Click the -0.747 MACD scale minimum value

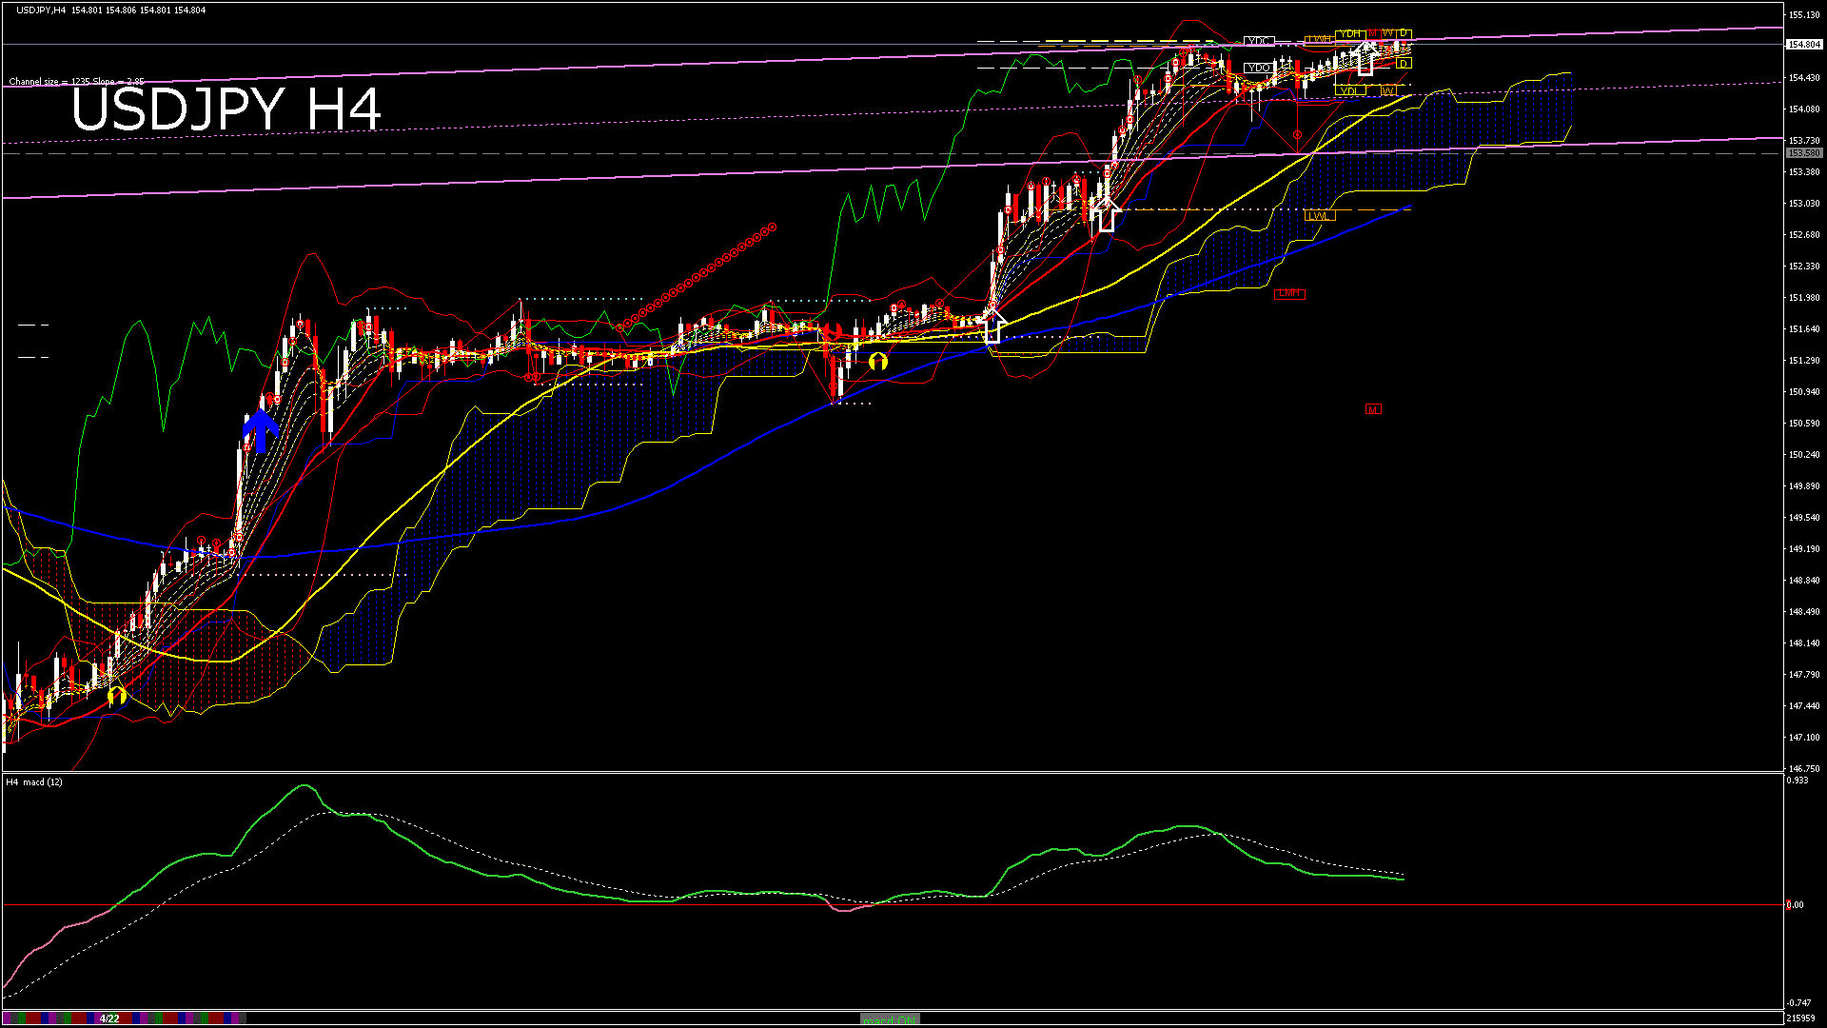coord(1798,1003)
